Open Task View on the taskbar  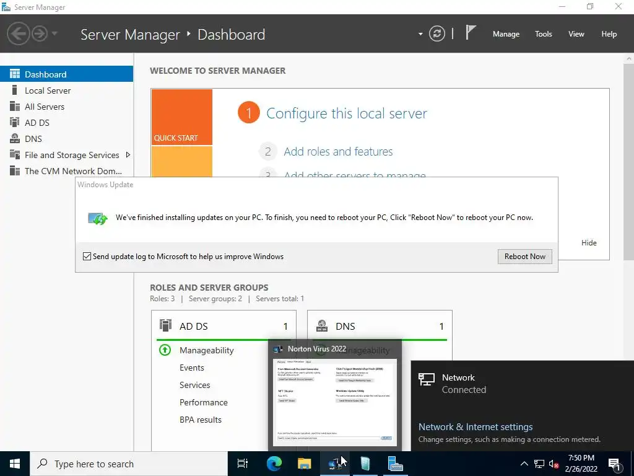243,464
